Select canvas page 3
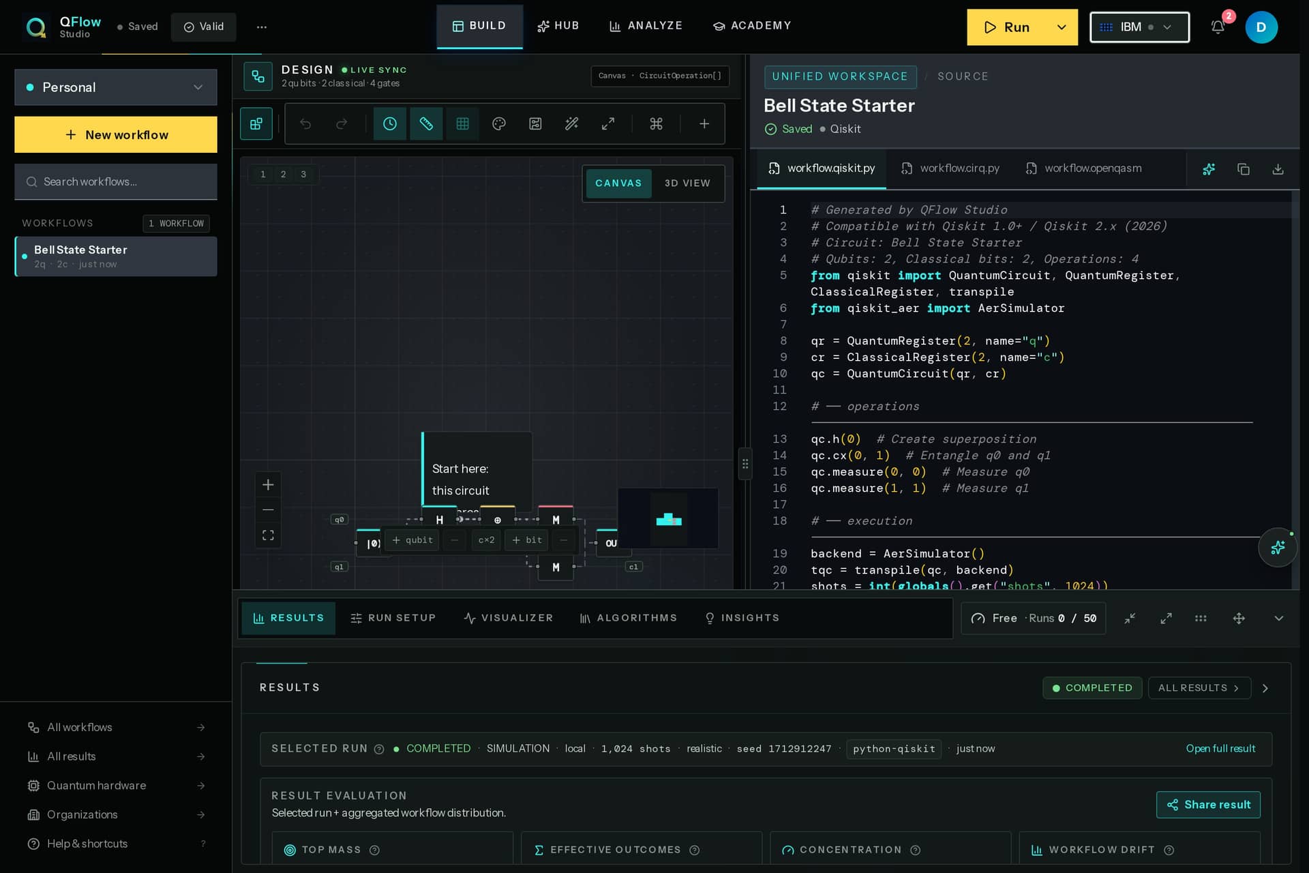This screenshot has width=1309, height=873. [x=304, y=174]
